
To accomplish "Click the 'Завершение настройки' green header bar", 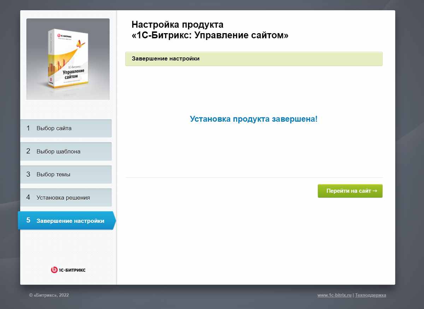I will pyautogui.click(x=254, y=59).
